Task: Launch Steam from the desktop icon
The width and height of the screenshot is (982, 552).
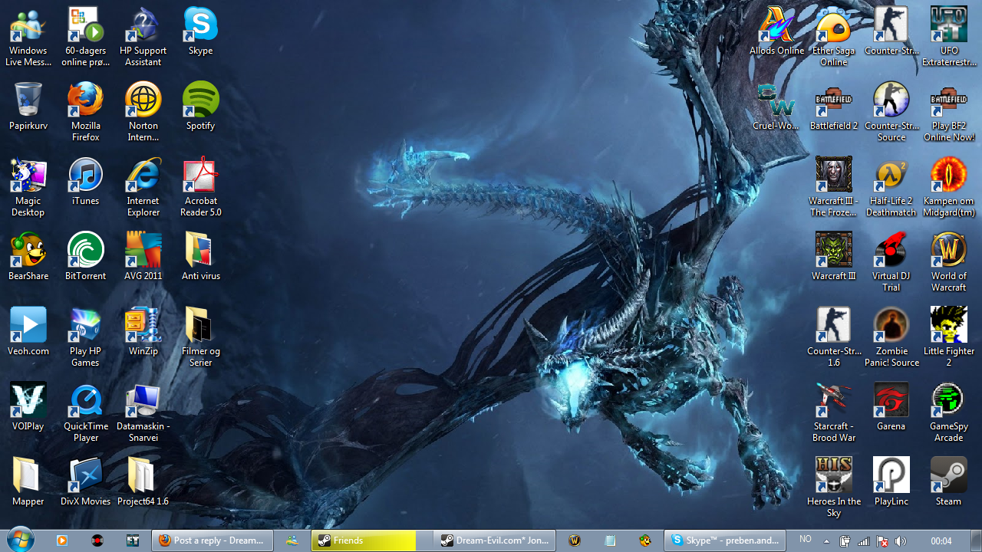Action: [948, 476]
